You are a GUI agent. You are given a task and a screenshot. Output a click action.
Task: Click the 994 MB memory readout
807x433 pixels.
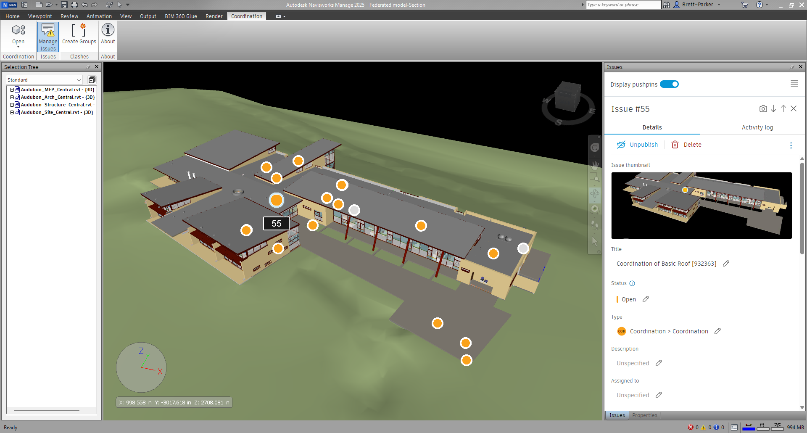(x=795, y=428)
